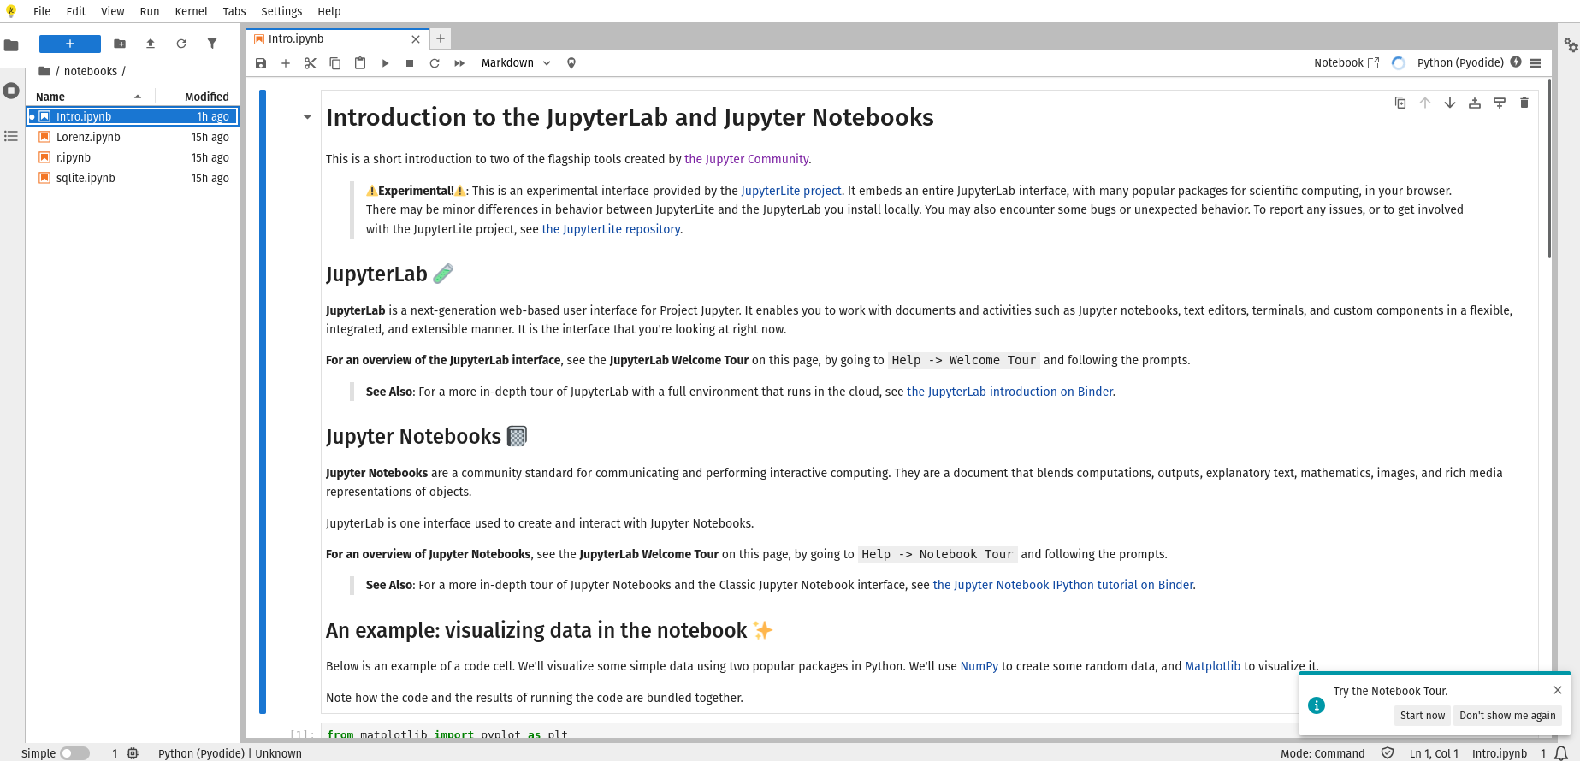Copy the selected cell icon
Viewport: 1580px width, 761px height.
[x=335, y=63]
